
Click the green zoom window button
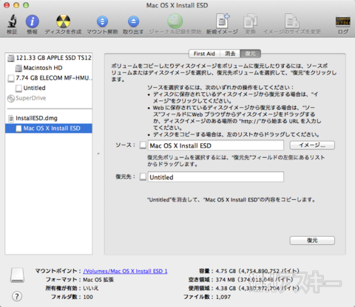click(26, 5)
